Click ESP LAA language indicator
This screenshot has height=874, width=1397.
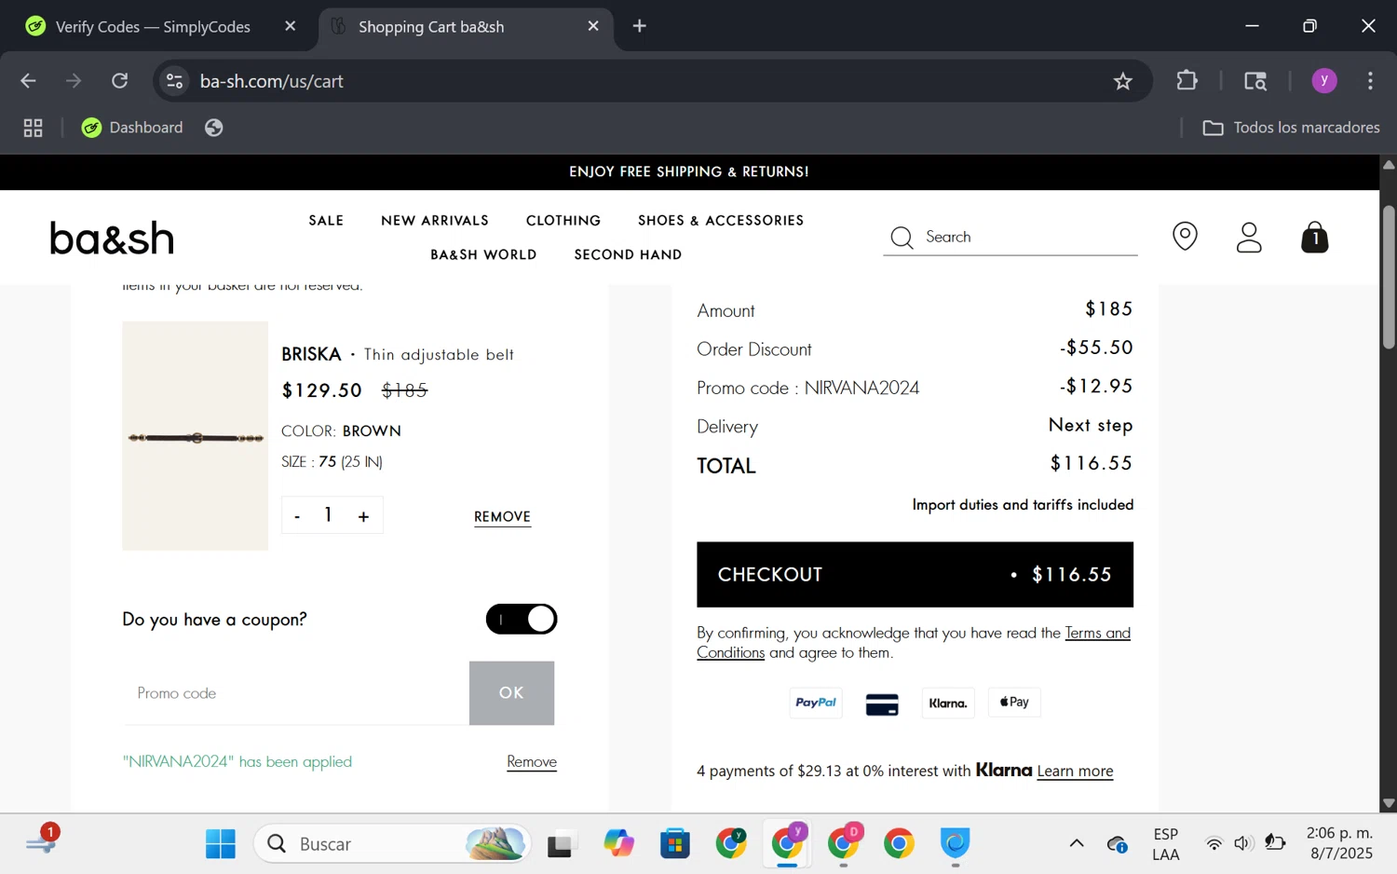[x=1165, y=844]
